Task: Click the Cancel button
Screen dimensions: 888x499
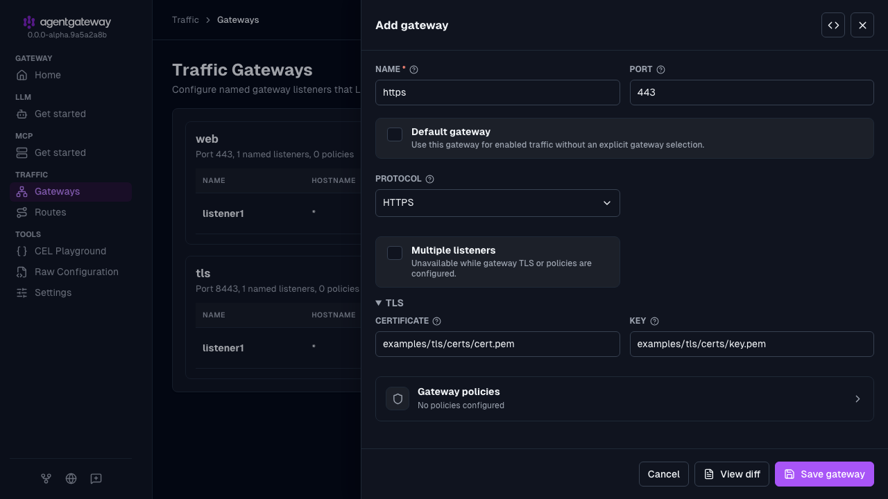Action: tap(664, 474)
